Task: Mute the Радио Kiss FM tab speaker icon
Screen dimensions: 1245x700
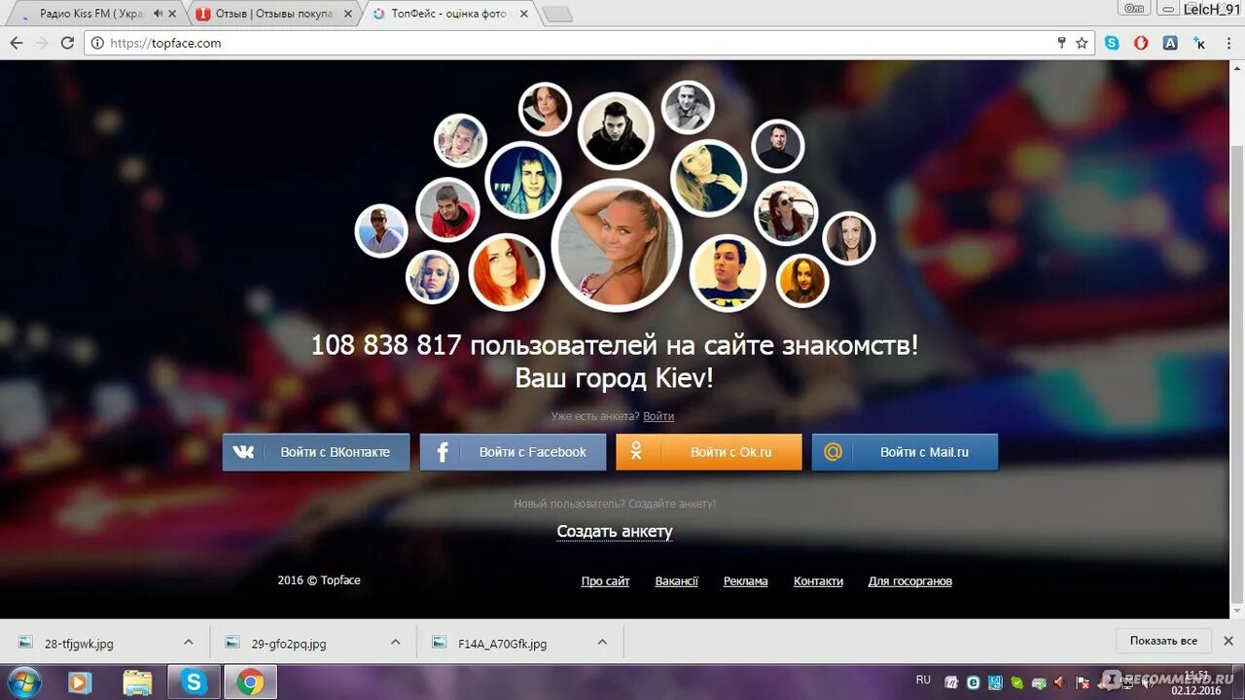Action: 159,14
